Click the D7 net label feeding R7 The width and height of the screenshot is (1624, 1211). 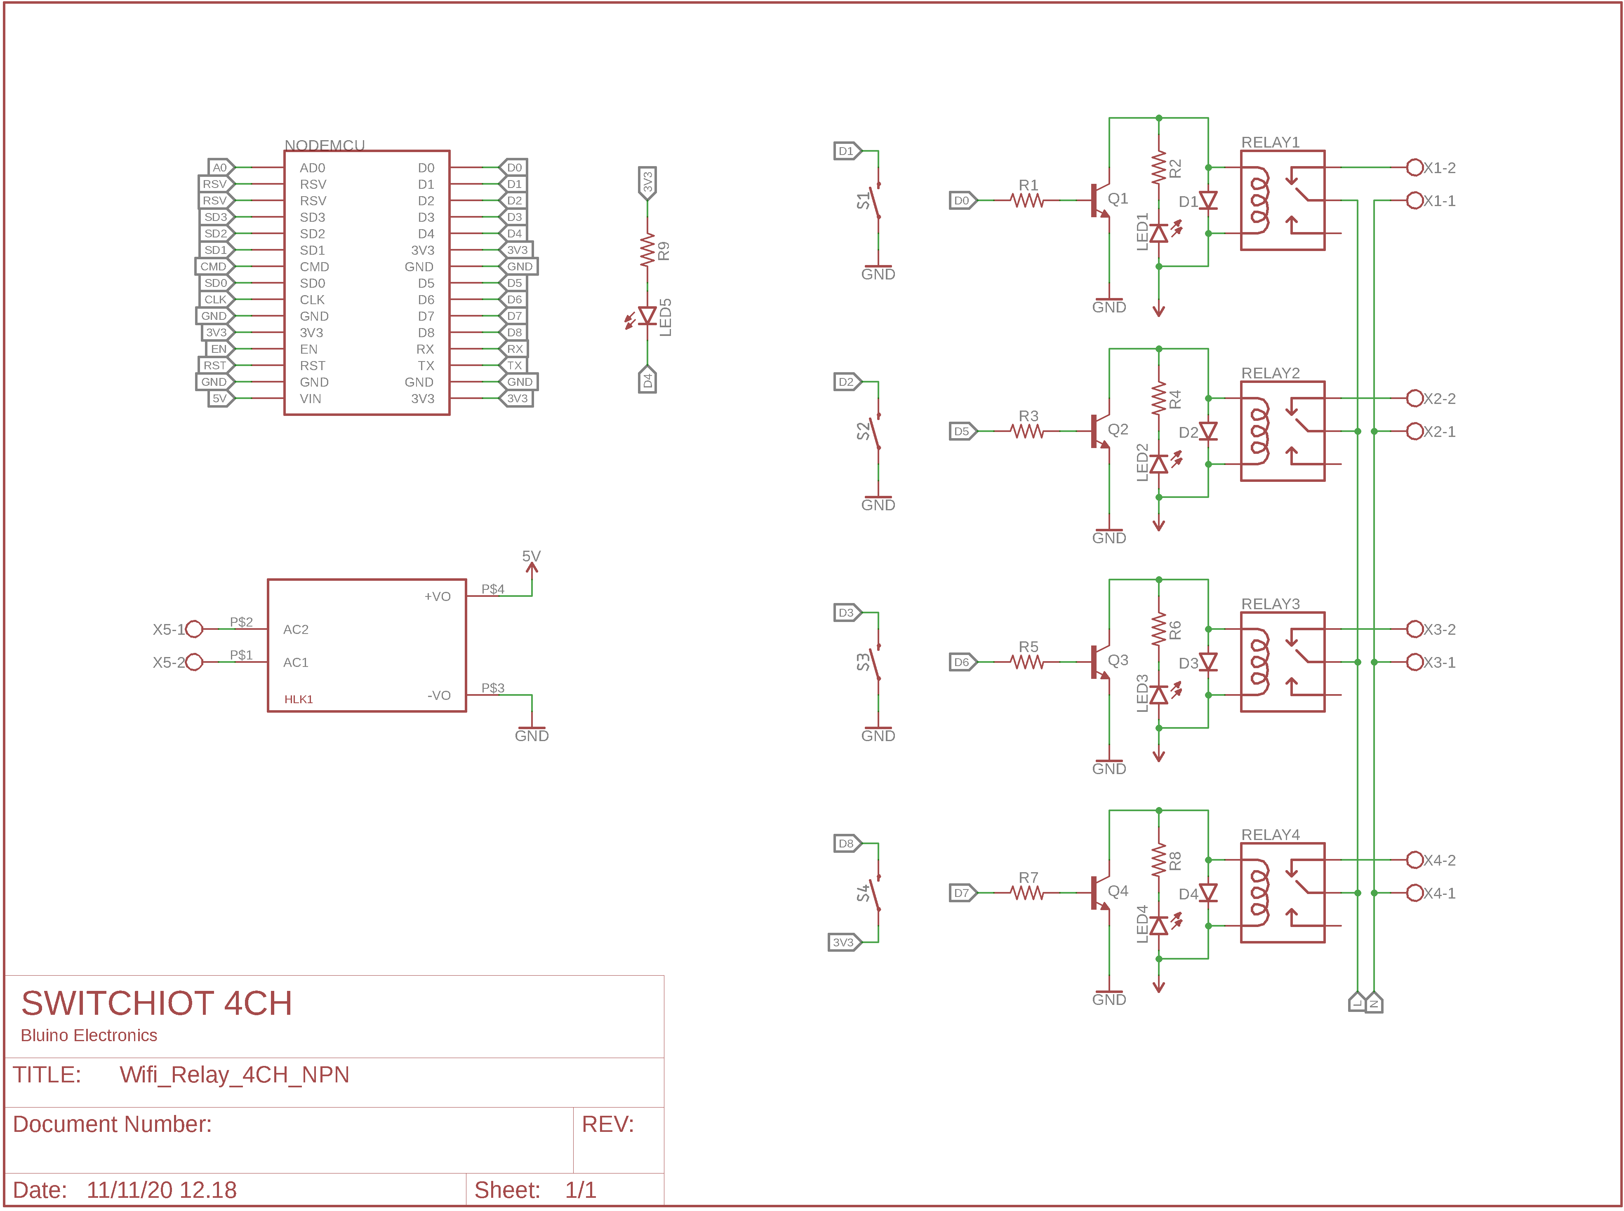963,893
